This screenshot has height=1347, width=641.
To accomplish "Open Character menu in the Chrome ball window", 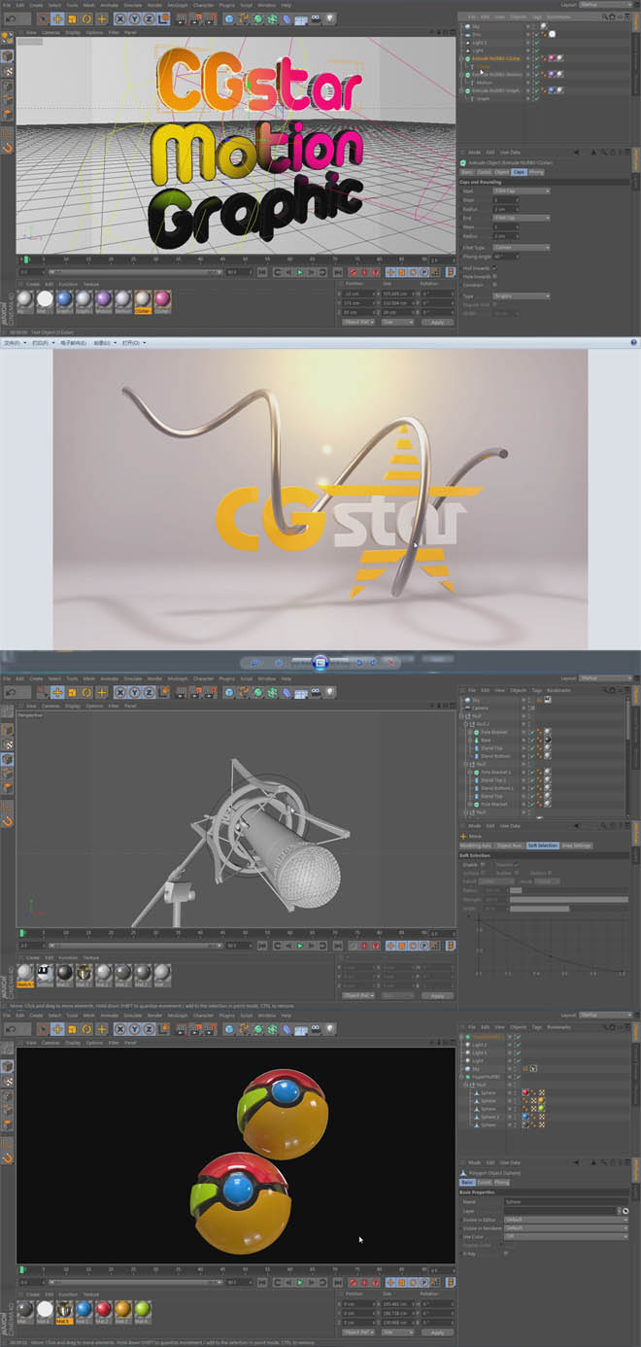I will (203, 1014).
